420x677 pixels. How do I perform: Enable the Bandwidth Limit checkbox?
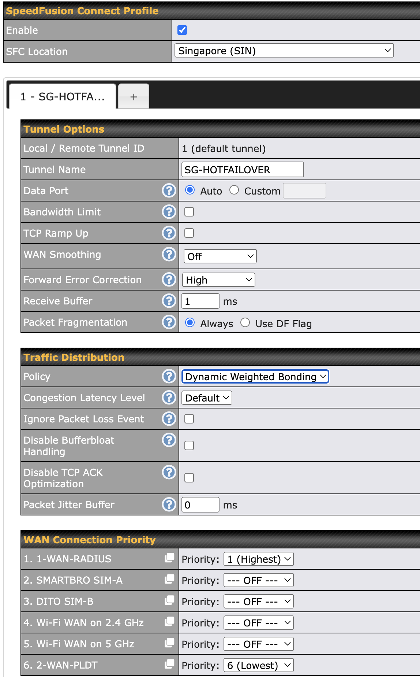pos(189,212)
